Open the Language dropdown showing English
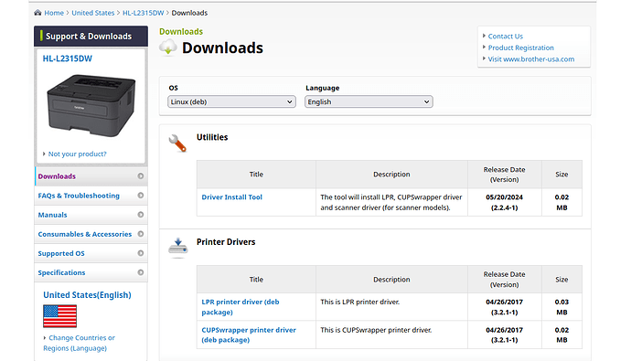Viewport: 631px width, 361px height. [369, 101]
